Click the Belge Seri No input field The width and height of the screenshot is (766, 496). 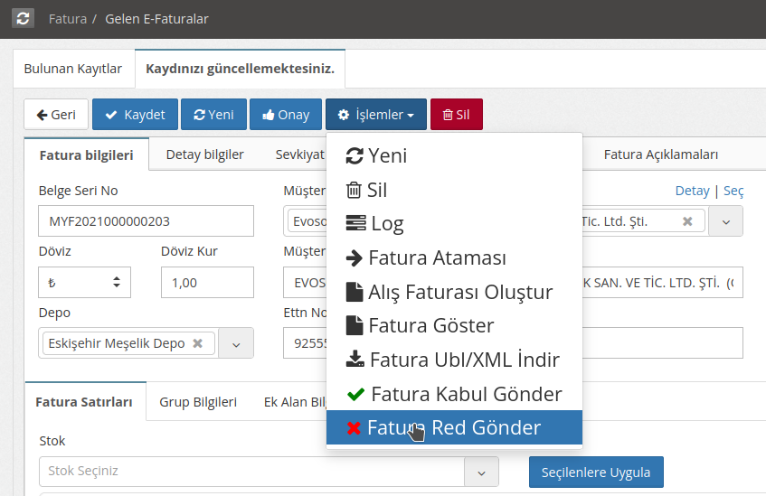(x=146, y=221)
